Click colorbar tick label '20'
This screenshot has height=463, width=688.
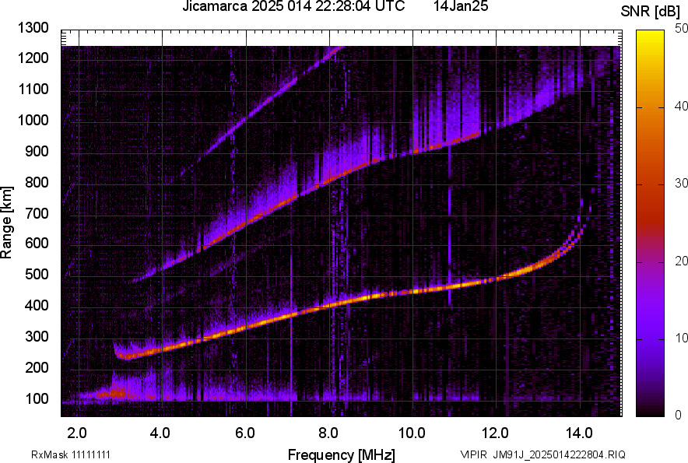point(681,261)
